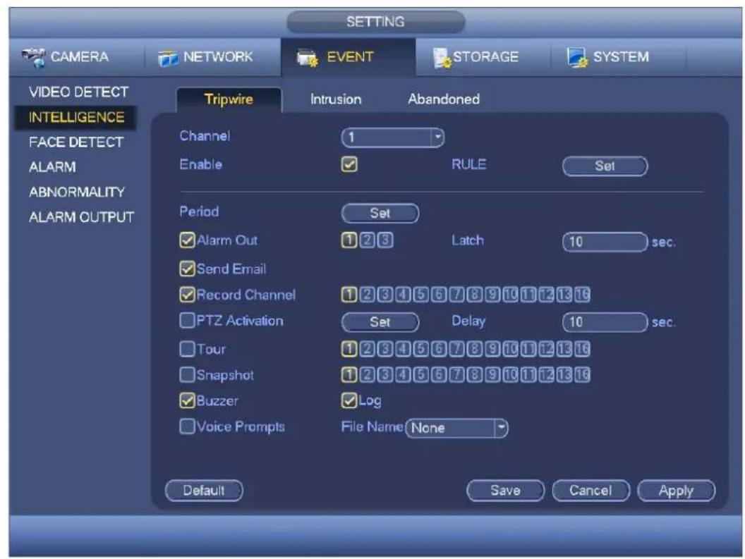Enable the PTZ Activation checkbox
The height and width of the screenshot is (559, 745).
click(187, 321)
